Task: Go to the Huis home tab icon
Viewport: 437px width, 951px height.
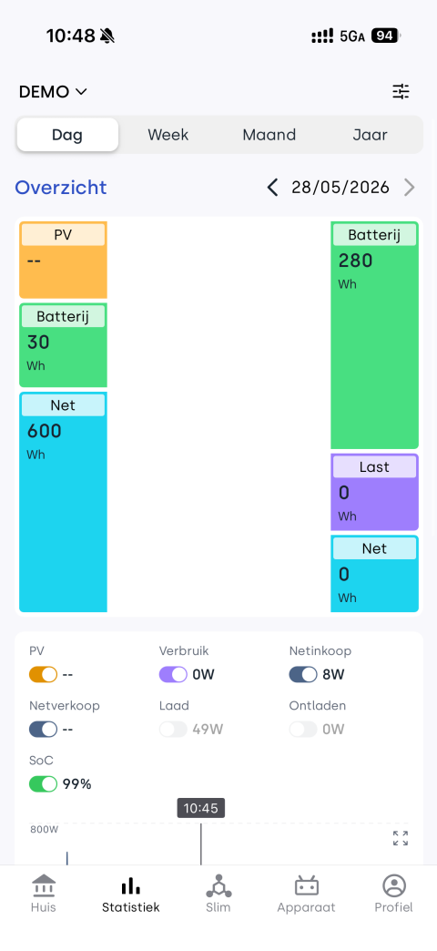Action: click(x=43, y=885)
